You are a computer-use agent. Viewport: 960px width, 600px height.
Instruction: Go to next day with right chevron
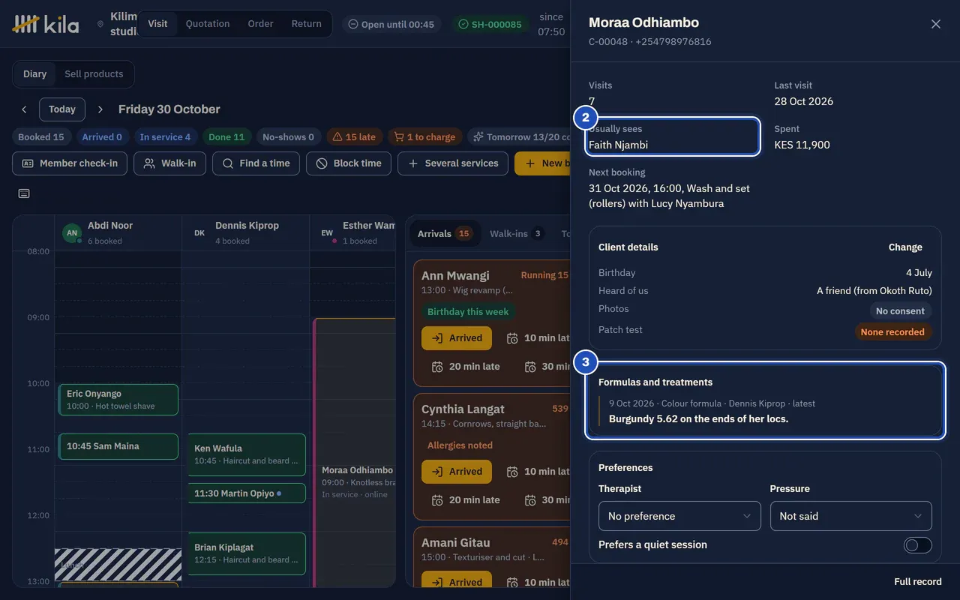[x=100, y=109]
